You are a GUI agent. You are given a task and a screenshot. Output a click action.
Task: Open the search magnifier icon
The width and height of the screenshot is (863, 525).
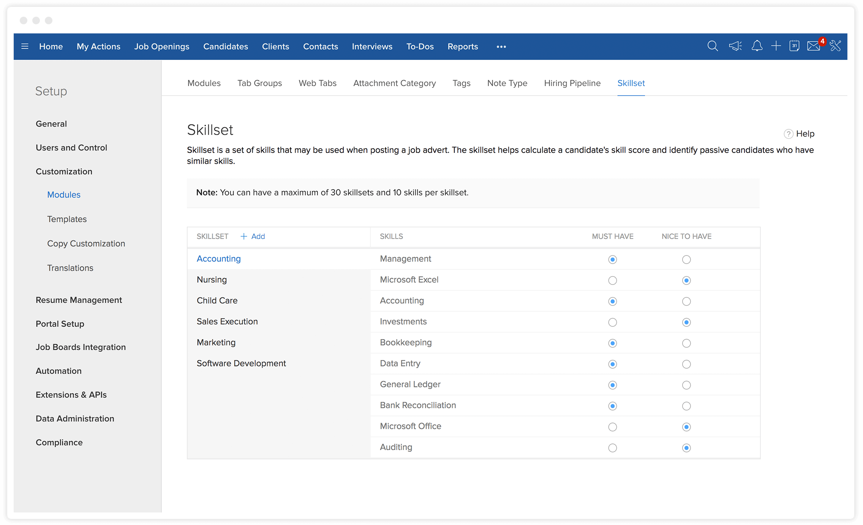click(x=713, y=46)
